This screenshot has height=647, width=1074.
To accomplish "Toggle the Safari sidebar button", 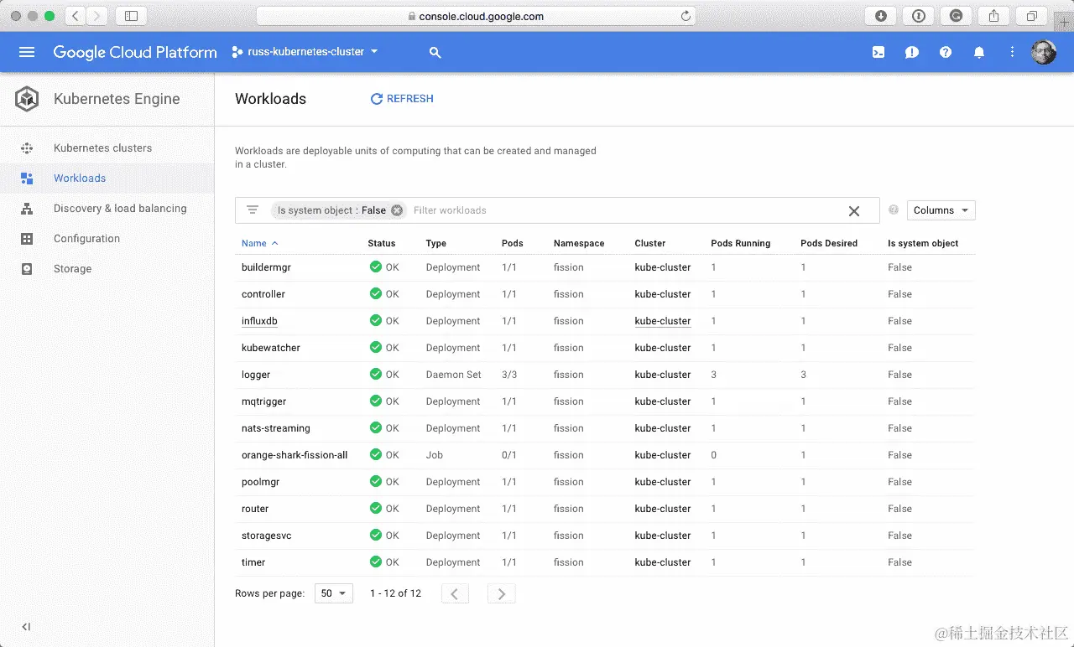I will [x=131, y=16].
